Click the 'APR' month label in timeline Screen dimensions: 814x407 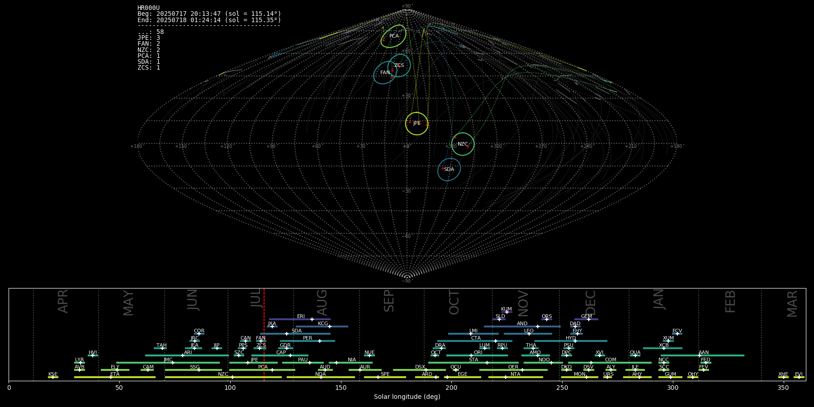click(63, 301)
